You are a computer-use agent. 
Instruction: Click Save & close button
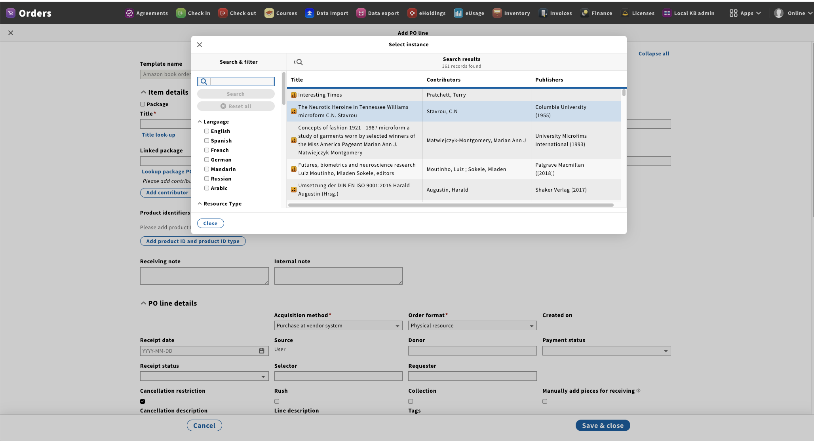603,426
